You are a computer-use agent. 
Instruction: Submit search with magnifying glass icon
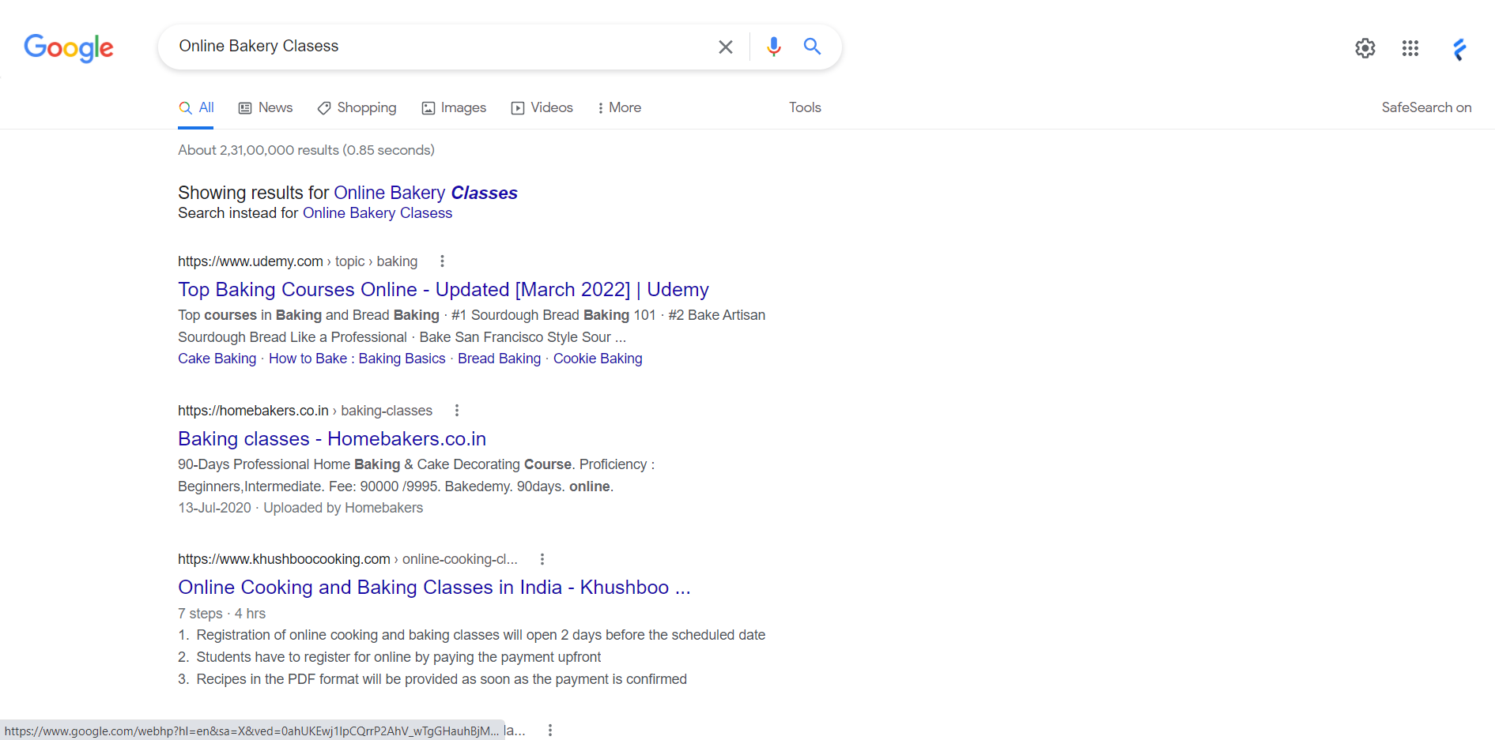[x=812, y=47]
